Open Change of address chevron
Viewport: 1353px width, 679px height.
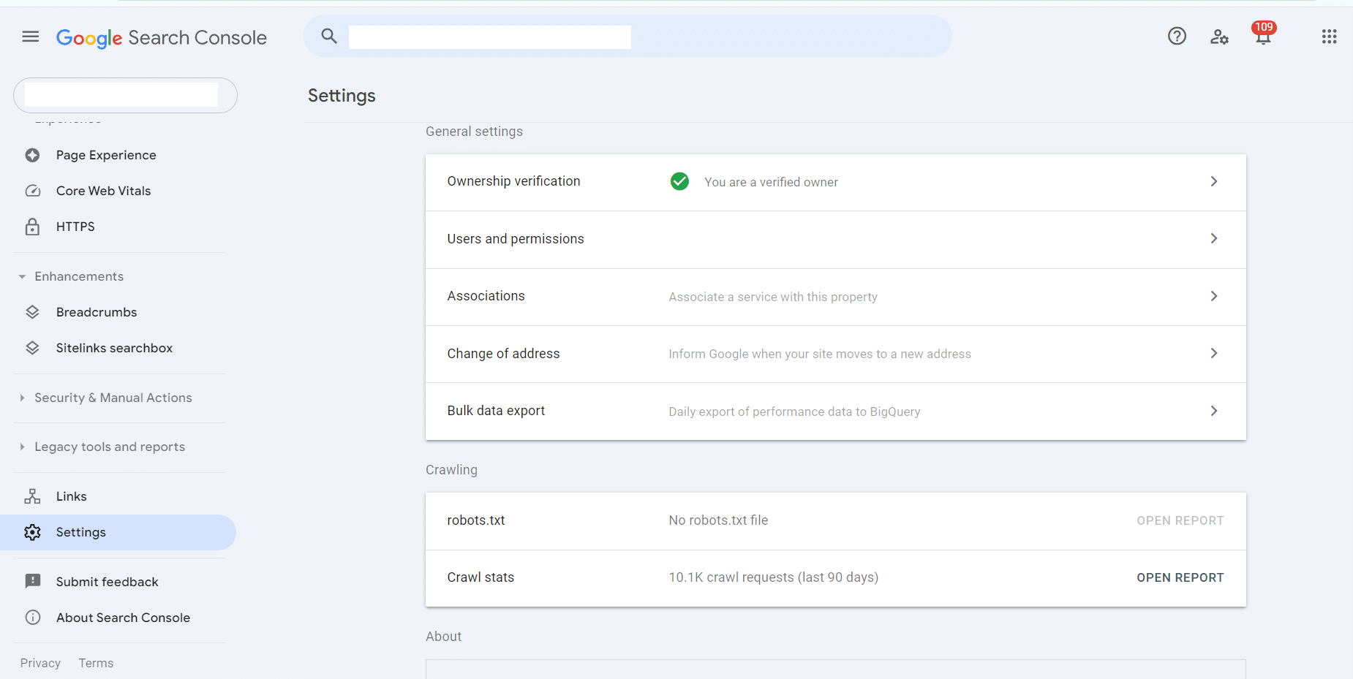click(1214, 353)
